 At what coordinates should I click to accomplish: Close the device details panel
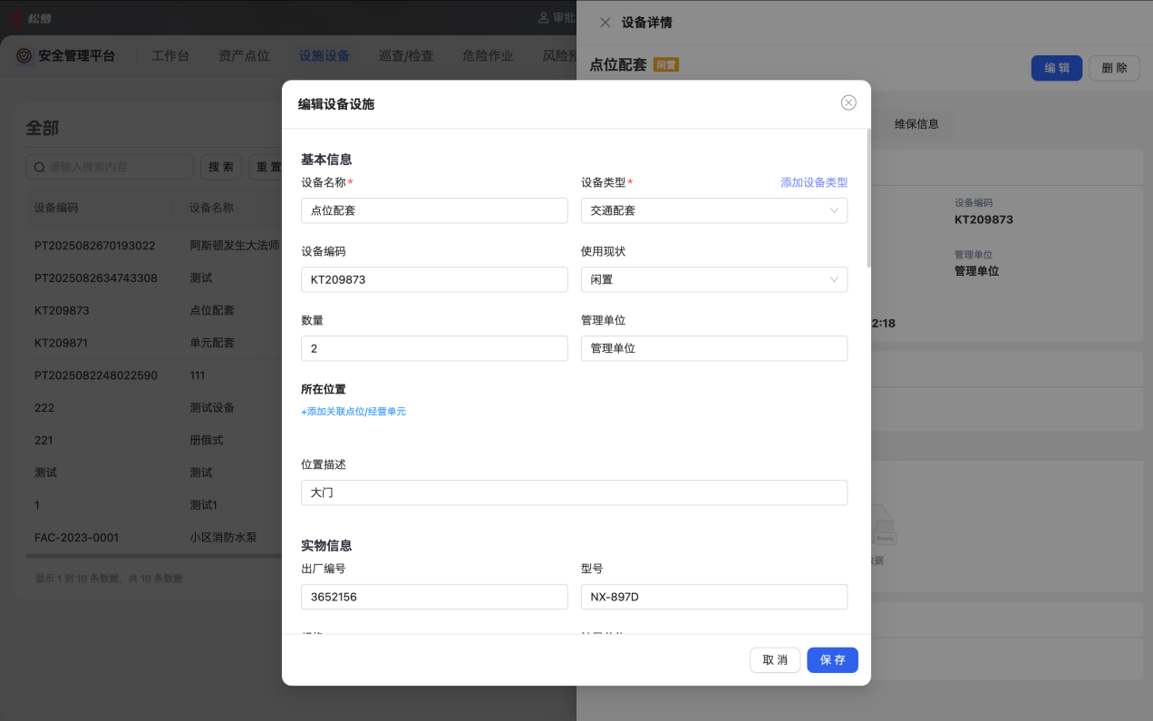click(x=605, y=23)
